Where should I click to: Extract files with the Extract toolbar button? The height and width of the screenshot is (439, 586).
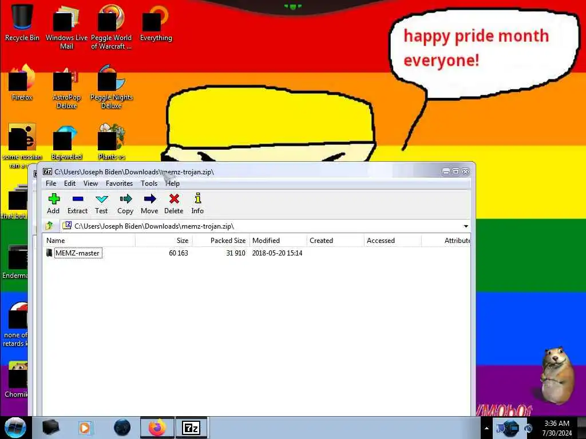click(x=77, y=204)
